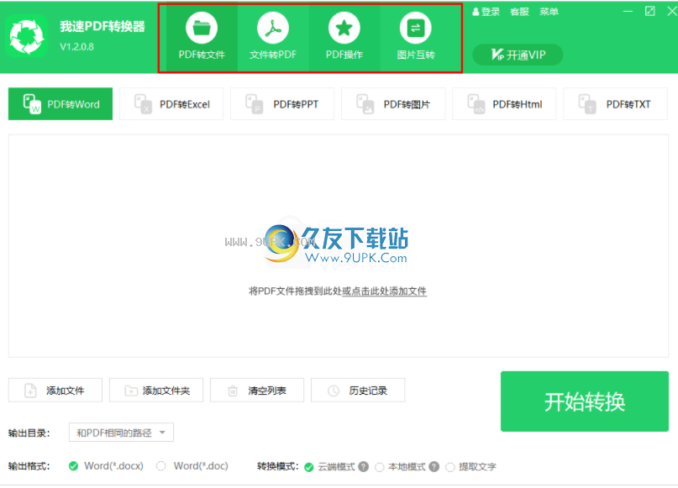Click the PDF转TXT document icon

click(x=587, y=104)
